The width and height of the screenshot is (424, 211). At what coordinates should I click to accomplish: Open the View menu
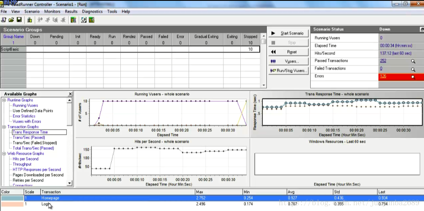[x=15, y=12]
